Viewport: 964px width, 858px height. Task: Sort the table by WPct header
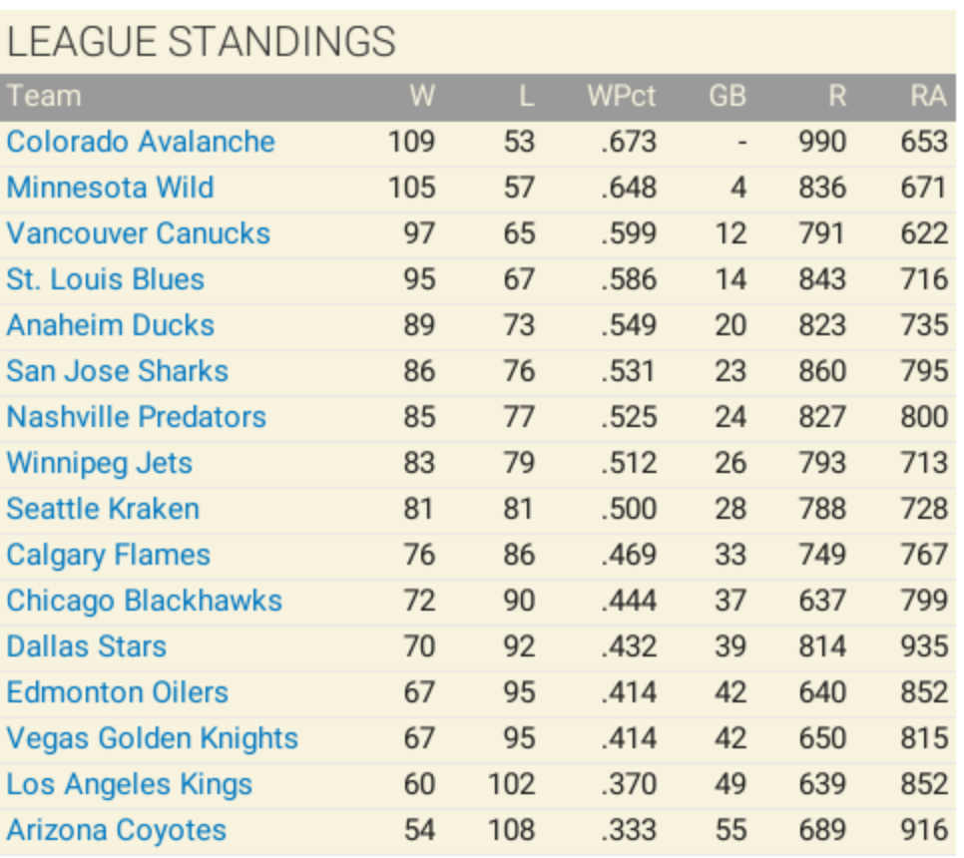coord(622,96)
